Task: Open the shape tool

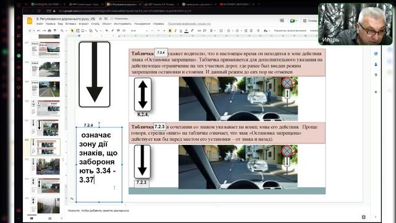Action: coord(91,30)
